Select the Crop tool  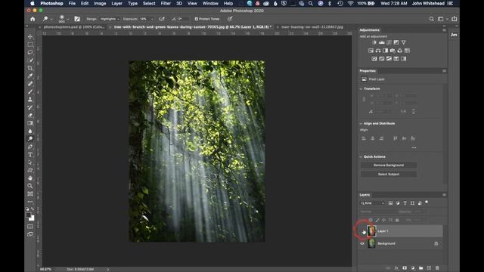tap(30, 68)
